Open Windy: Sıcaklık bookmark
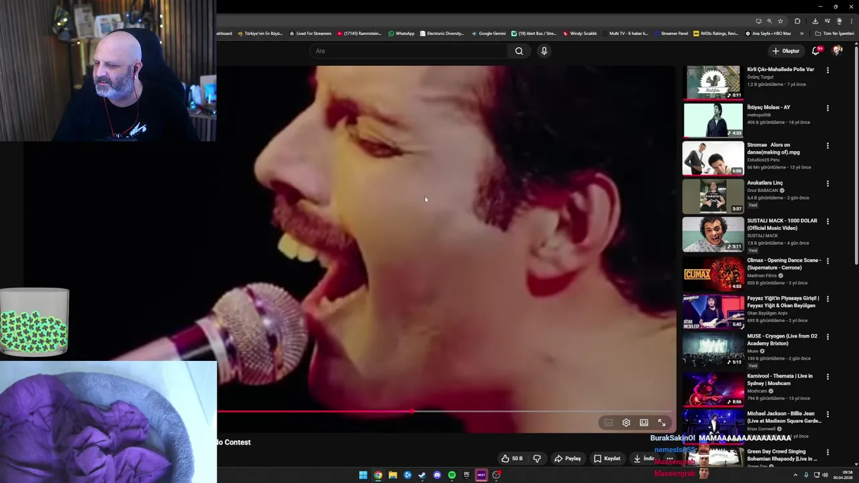Viewport: 859px width, 483px height. (580, 34)
